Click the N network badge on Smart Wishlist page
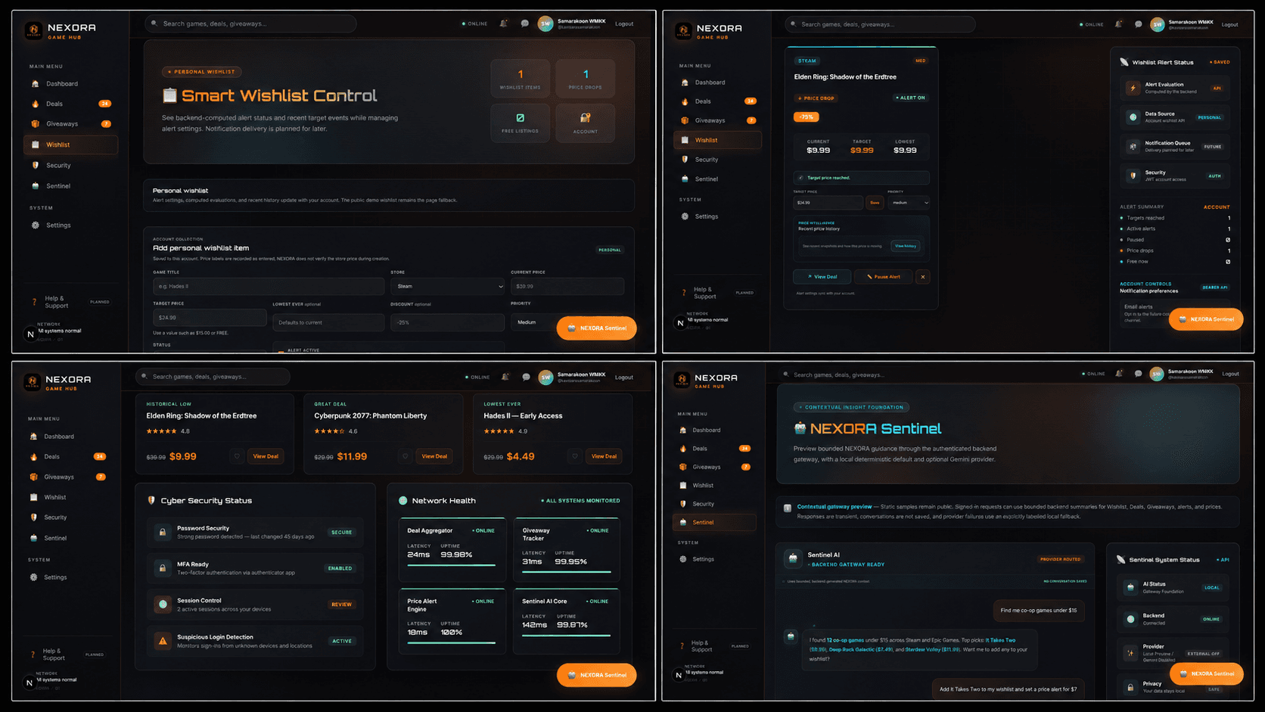1265x712 pixels. click(x=30, y=334)
